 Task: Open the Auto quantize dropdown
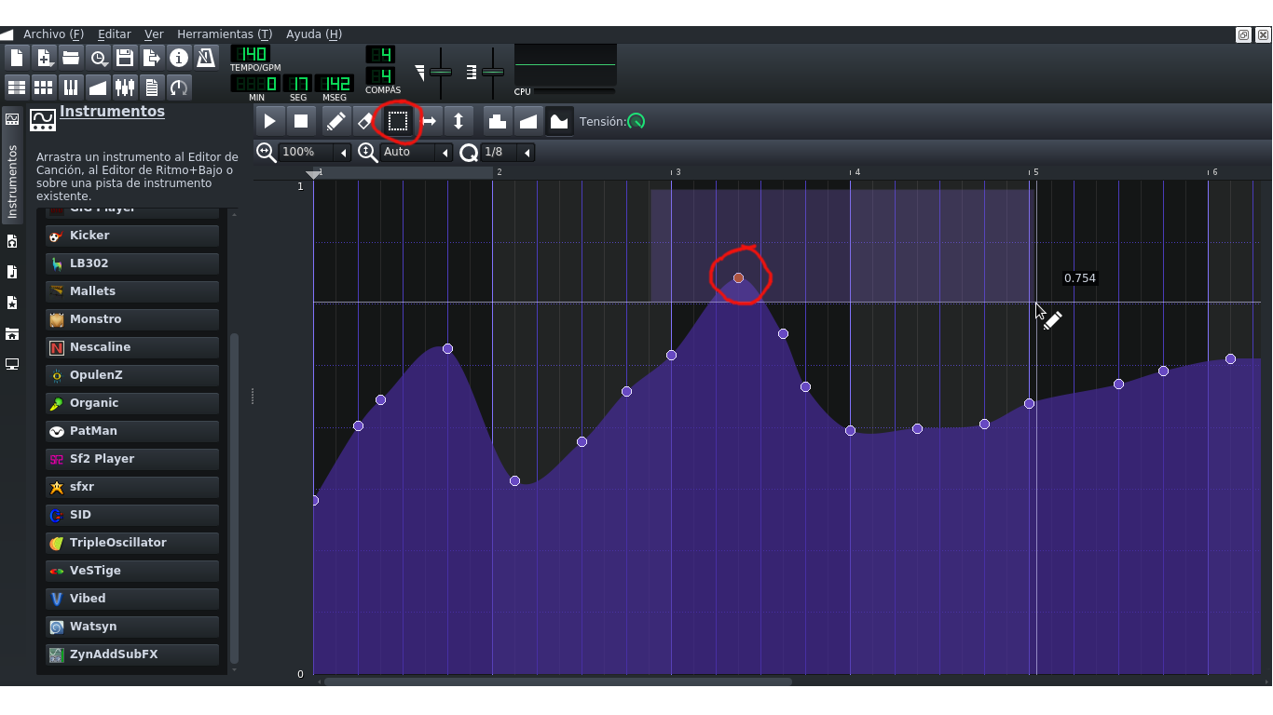(445, 152)
